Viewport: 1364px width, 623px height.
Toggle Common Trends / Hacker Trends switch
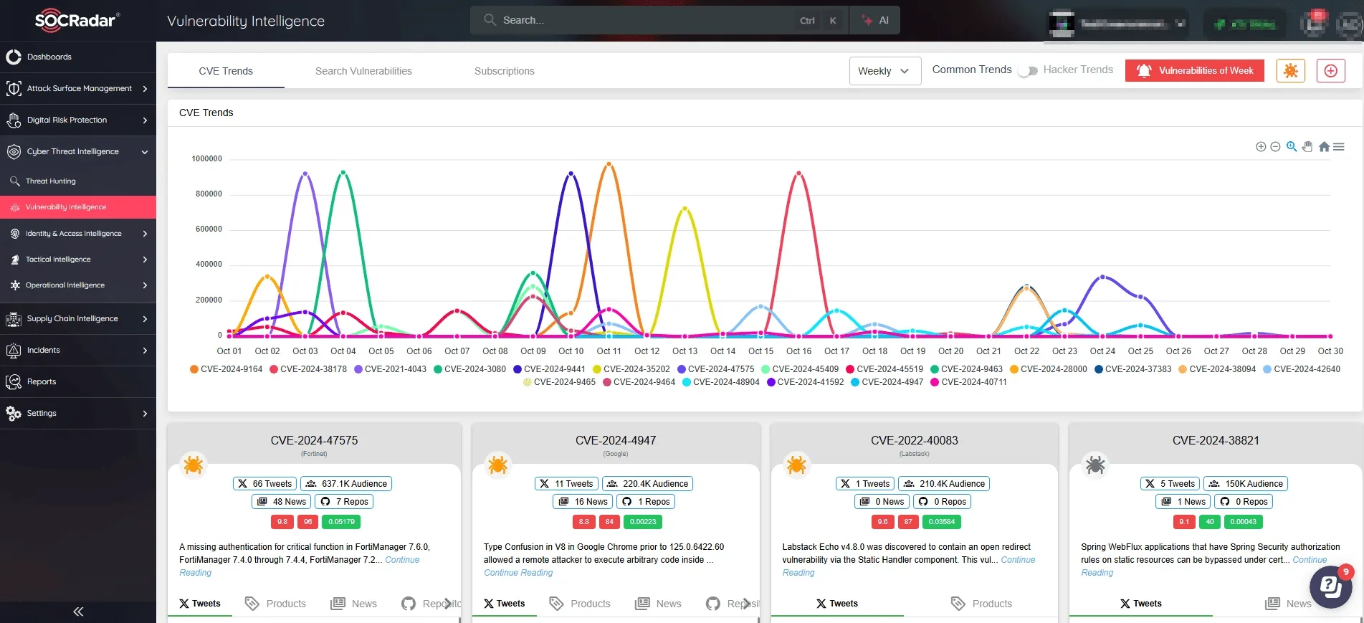click(x=1028, y=70)
